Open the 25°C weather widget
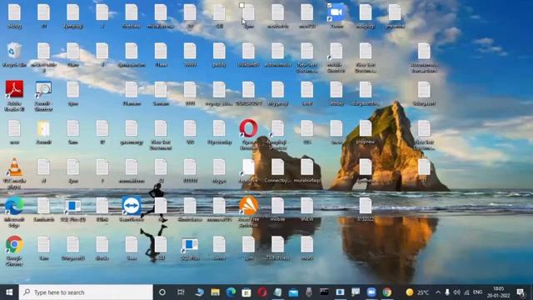The height and width of the screenshot is (300, 533). [x=418, y=292]
